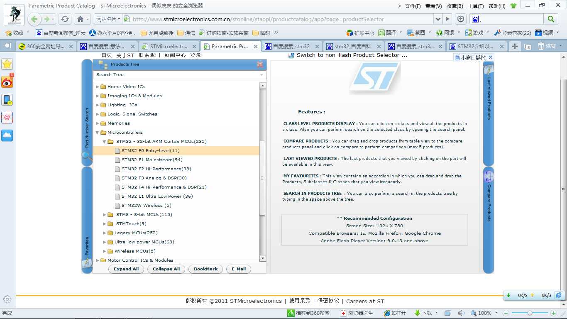
Task: Open the extensions center toolbar item
Action: click(x=360, y=33)
